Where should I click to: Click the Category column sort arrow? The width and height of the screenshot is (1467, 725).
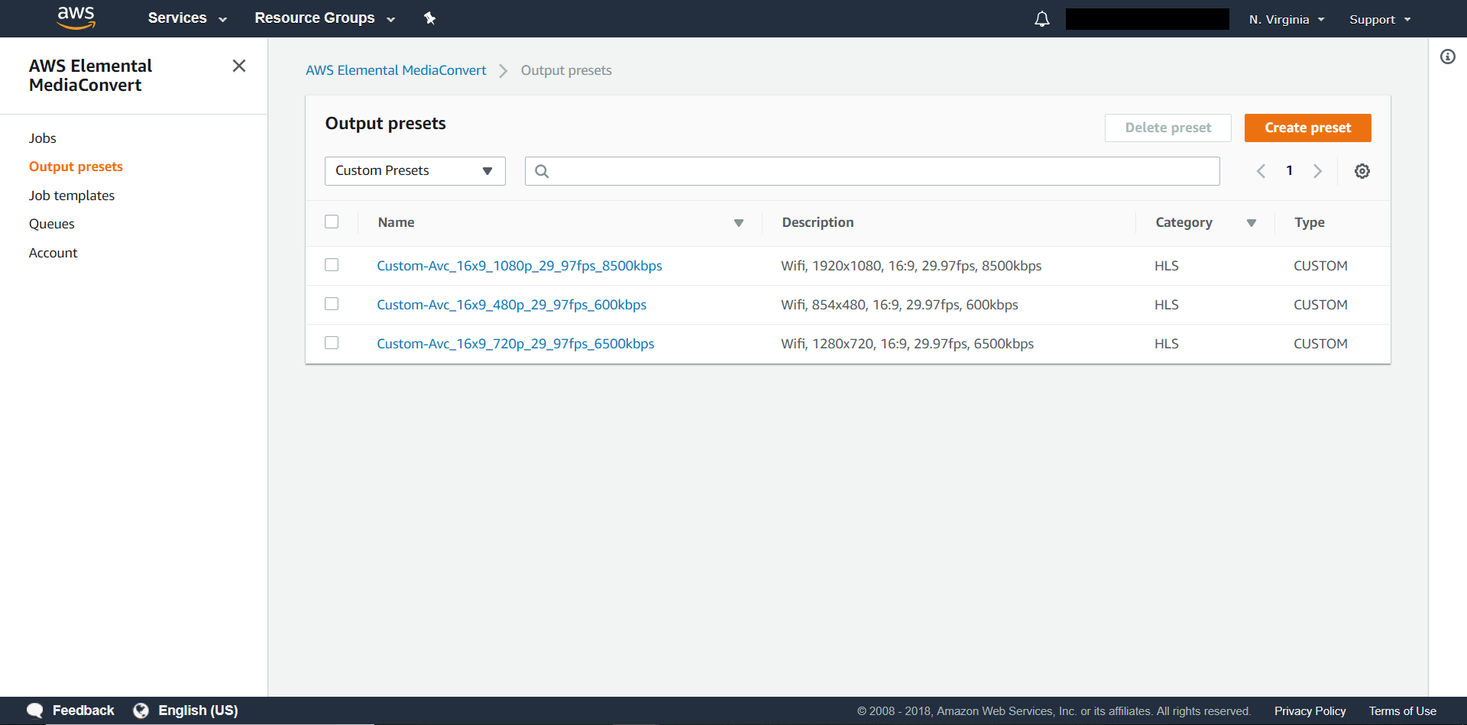click(1252, 223)
